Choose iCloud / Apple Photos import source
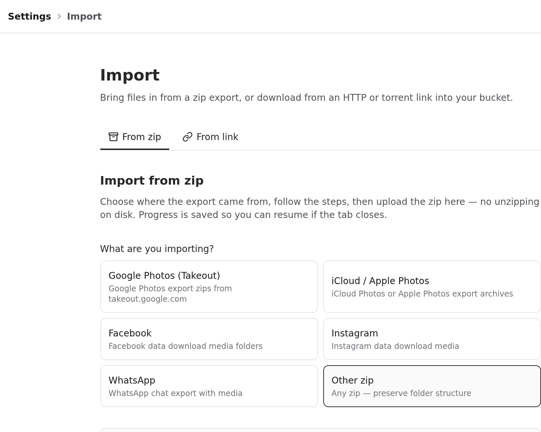The image size is (541, 432). (432, 287)
